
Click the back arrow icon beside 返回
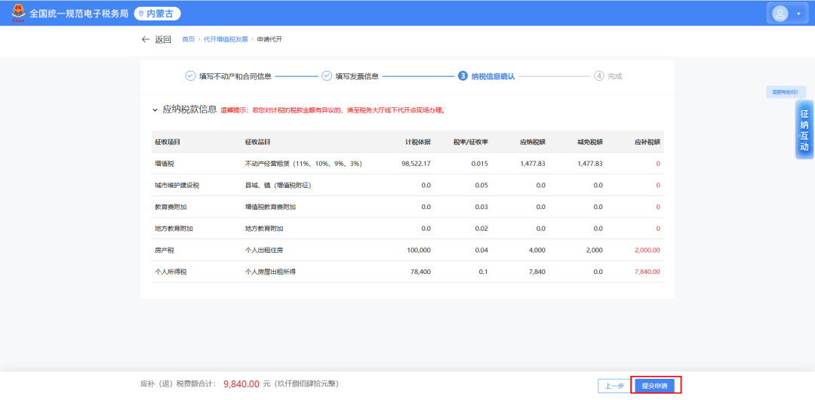146,39
